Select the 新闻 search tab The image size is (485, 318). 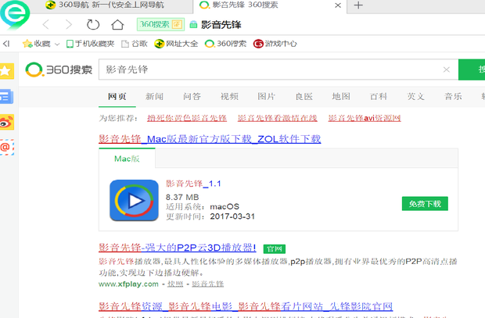click(154, 96)
